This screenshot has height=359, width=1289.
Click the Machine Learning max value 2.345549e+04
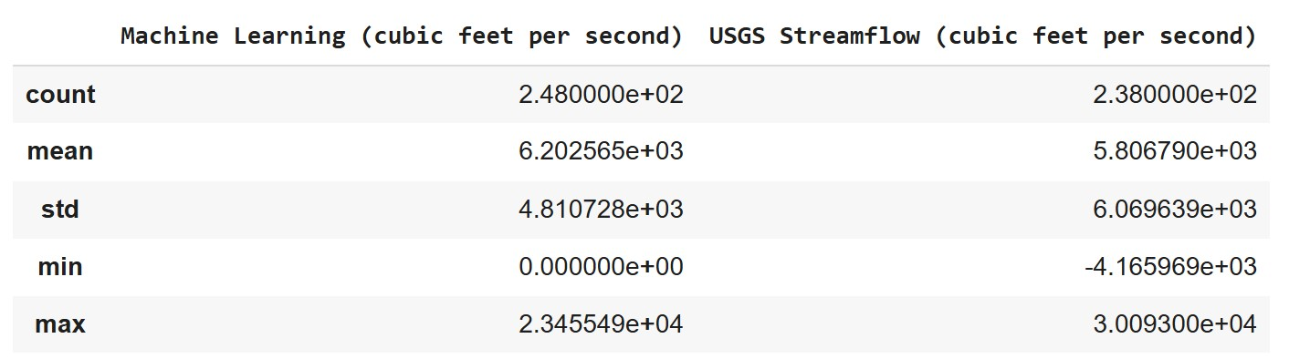tap(601, 324)
